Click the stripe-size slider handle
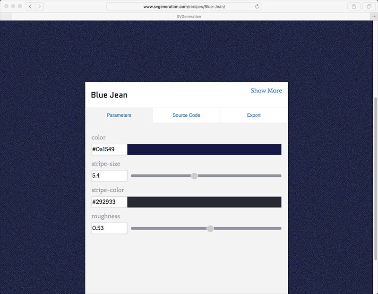This screenshot has height=294, width=378. click(x=194, y=176)
